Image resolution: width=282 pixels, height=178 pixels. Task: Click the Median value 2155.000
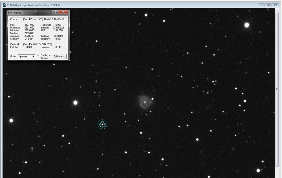click(29, 33)
